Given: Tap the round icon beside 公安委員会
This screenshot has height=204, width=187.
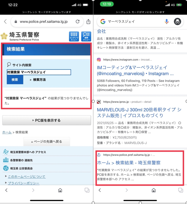Looking at the screenshot, I should (x=6, y=168).
